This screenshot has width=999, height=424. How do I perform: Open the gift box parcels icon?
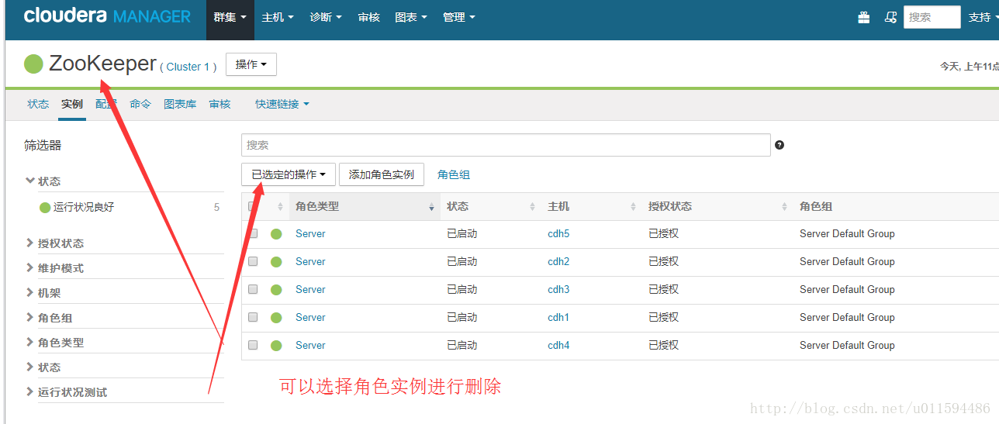(x=864, y=17)
